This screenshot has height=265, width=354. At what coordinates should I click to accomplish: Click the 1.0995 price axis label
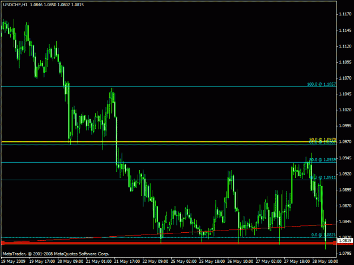pos(345,125)
